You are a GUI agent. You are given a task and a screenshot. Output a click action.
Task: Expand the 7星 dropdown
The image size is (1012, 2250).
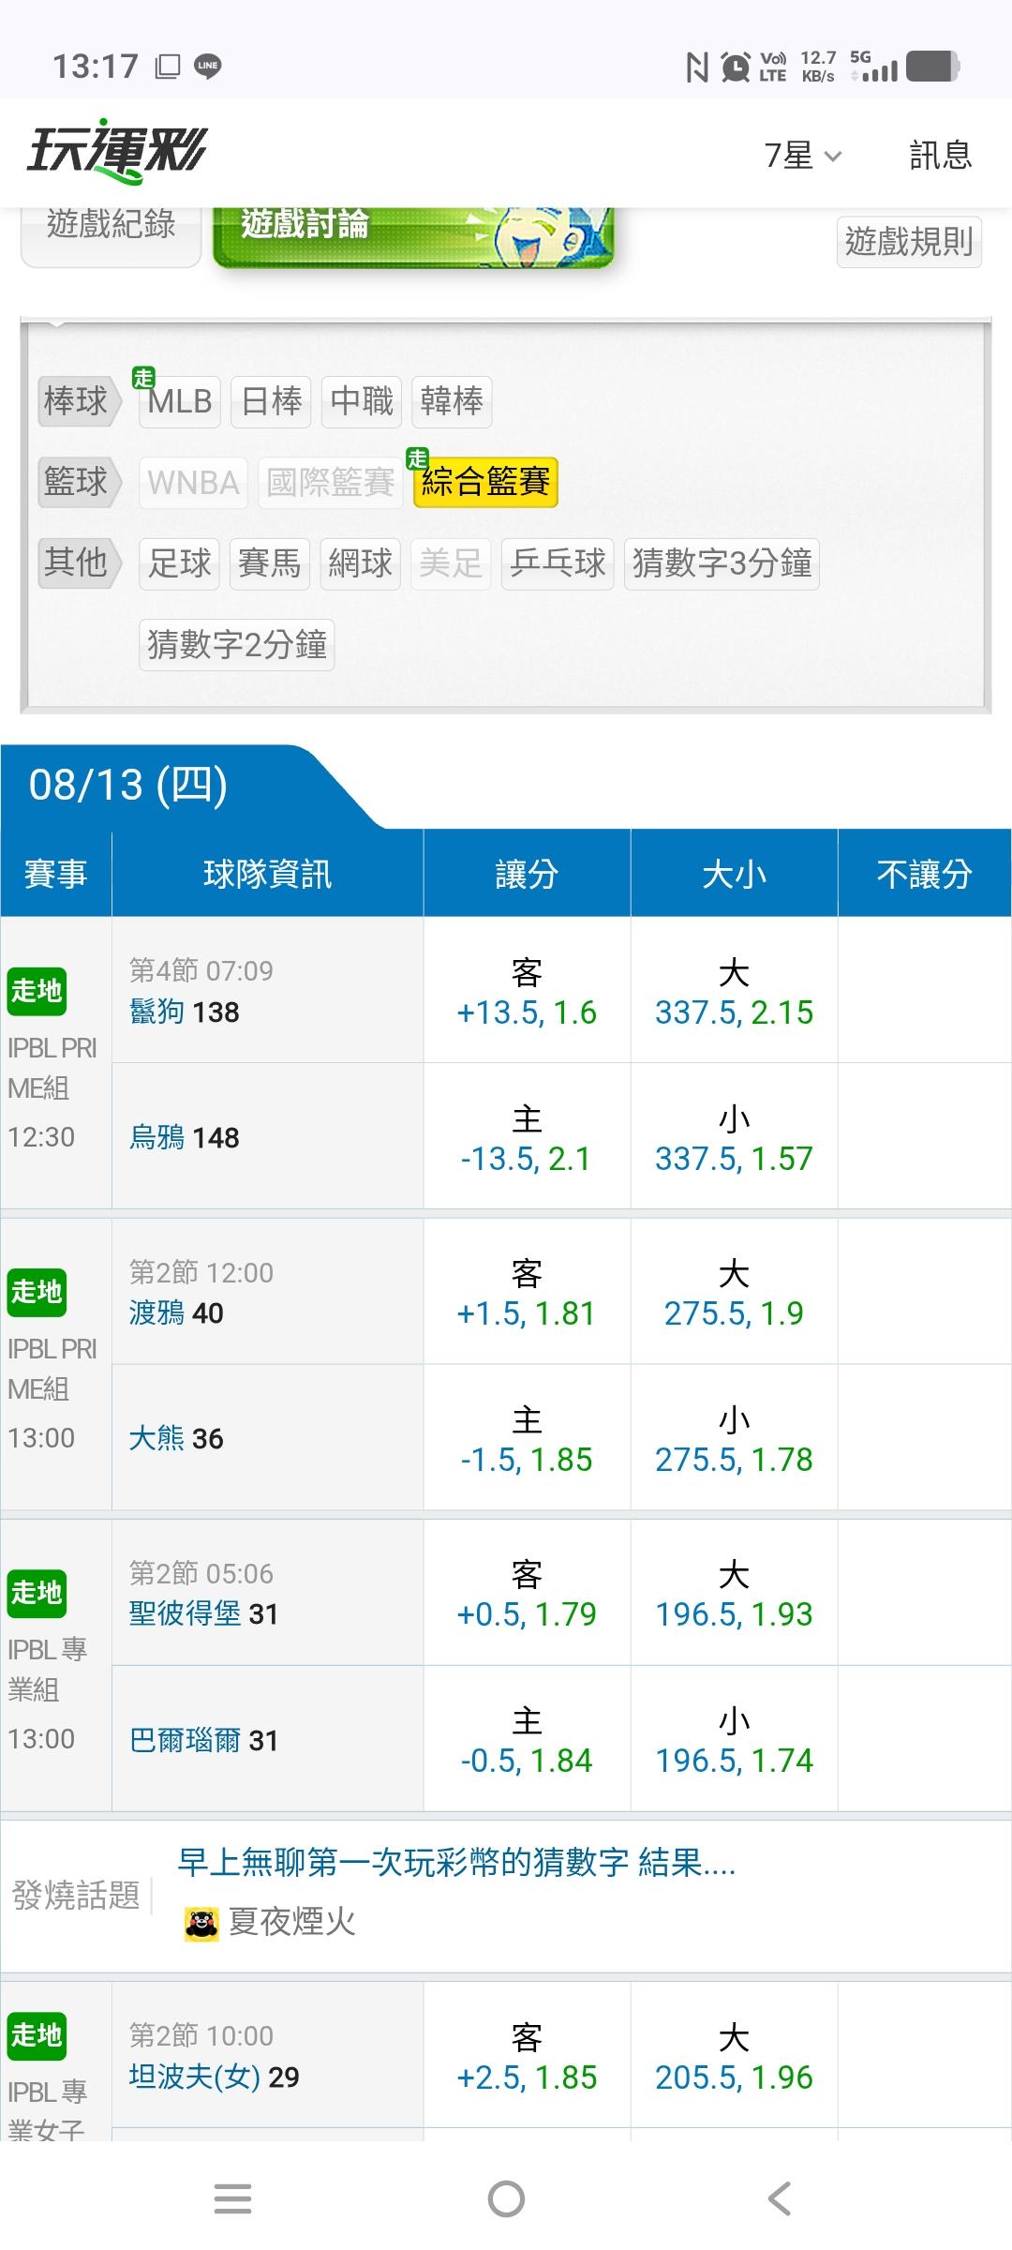click(x=803, y=156)
